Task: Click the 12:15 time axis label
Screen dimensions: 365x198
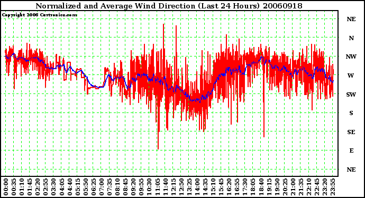Action: click(x=173, y=187)
